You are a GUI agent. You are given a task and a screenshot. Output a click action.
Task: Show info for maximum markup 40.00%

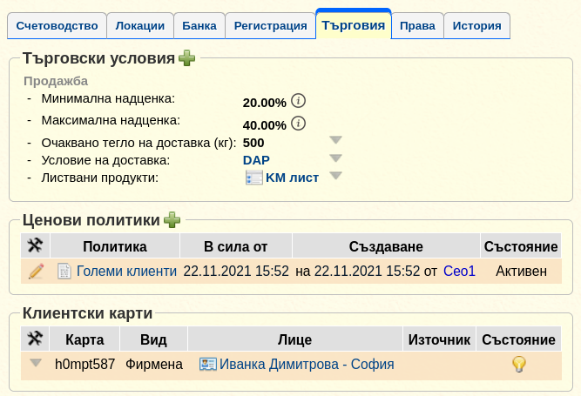[x=298, y=124]
